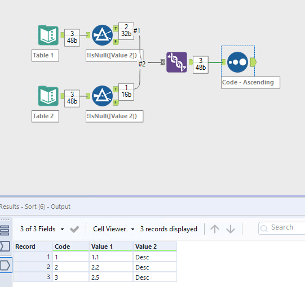Click Table 1 output anchor
This screenshot has width=305, height=287.
(x=63, y=35)
